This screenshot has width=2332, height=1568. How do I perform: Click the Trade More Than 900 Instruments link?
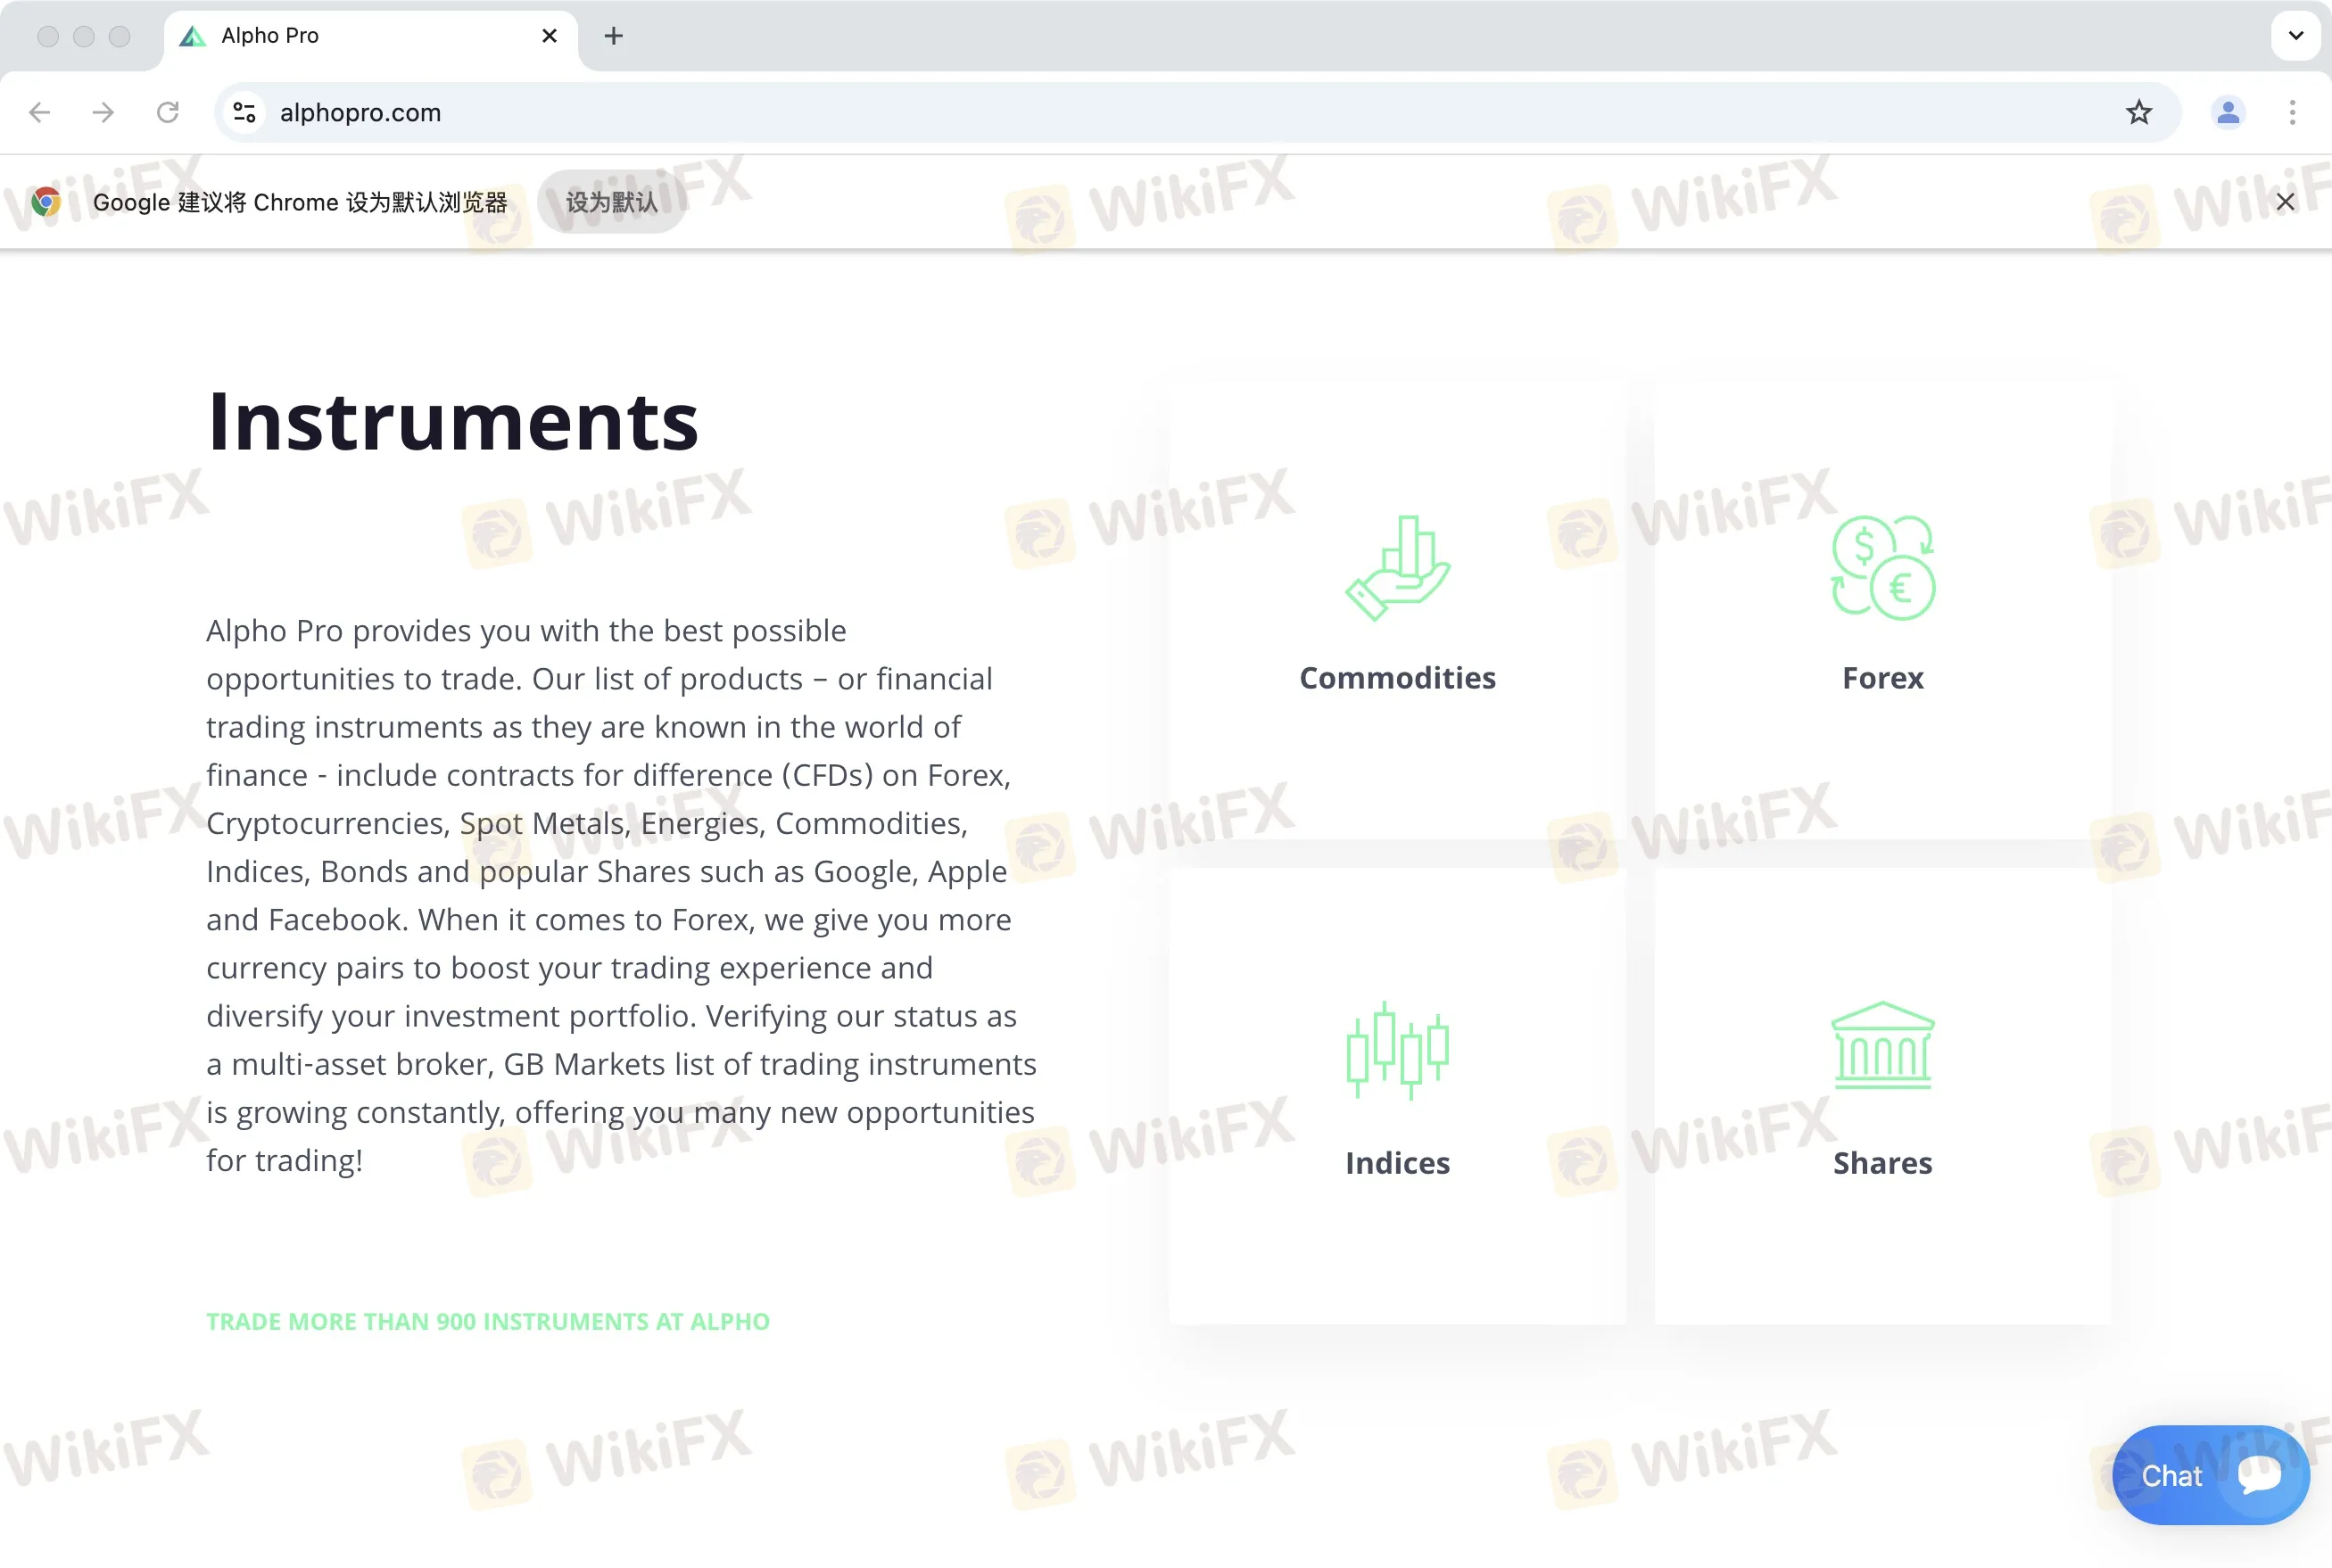[488, 1321]
